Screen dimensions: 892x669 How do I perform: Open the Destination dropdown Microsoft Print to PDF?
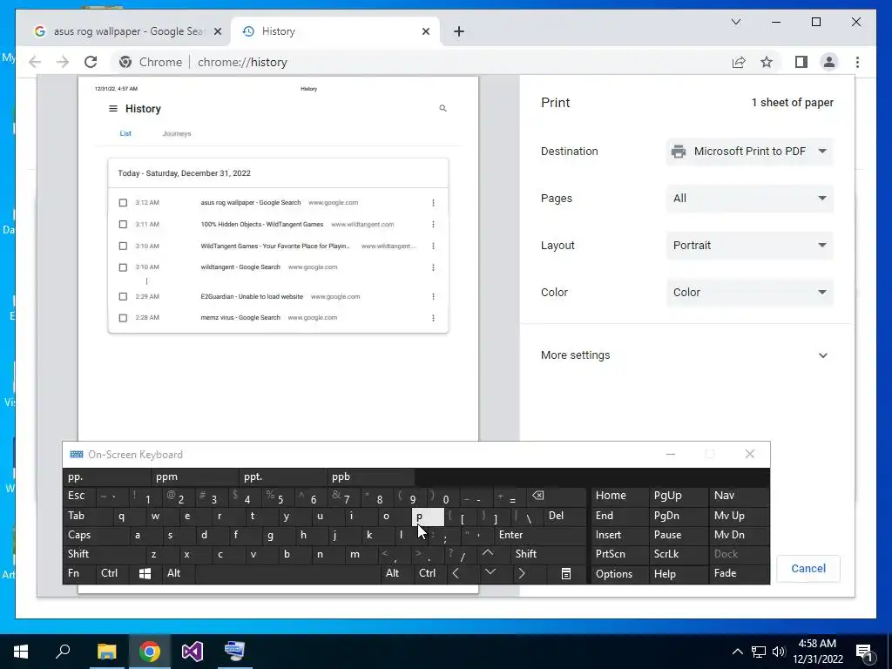[749, 152]
